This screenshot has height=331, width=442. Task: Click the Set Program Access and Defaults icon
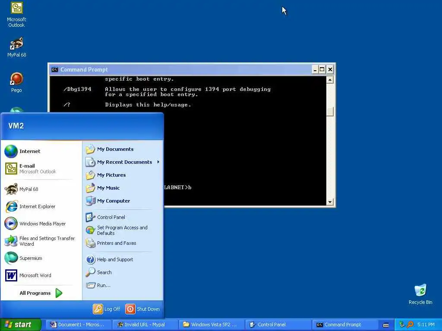[x=91, y=230]
